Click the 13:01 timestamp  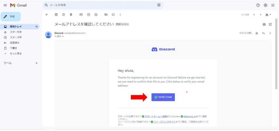[245, 33]
